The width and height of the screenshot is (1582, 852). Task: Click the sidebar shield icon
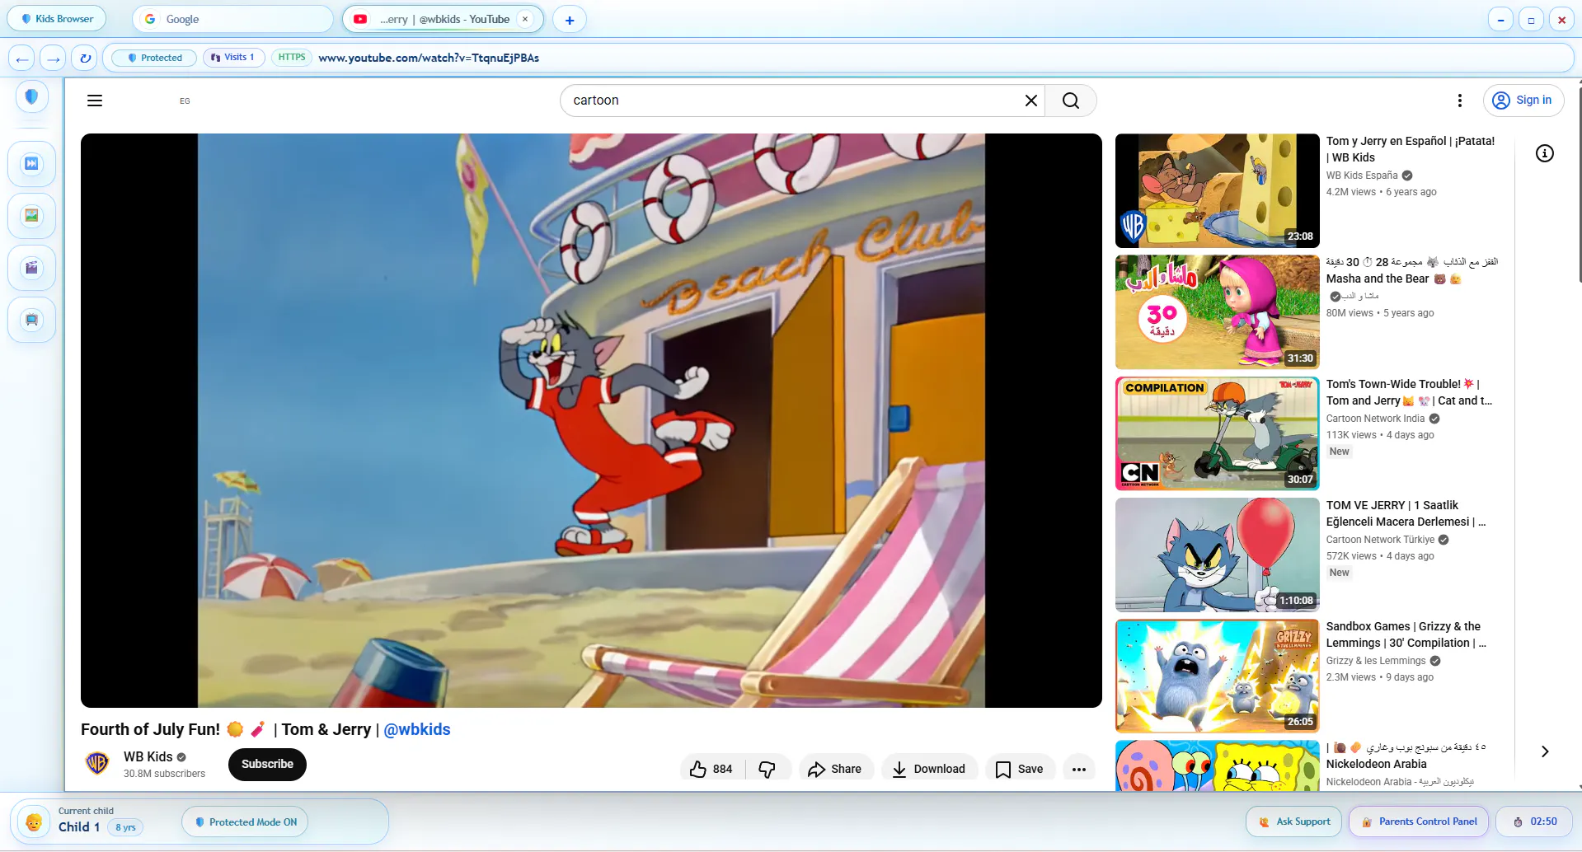32,97
